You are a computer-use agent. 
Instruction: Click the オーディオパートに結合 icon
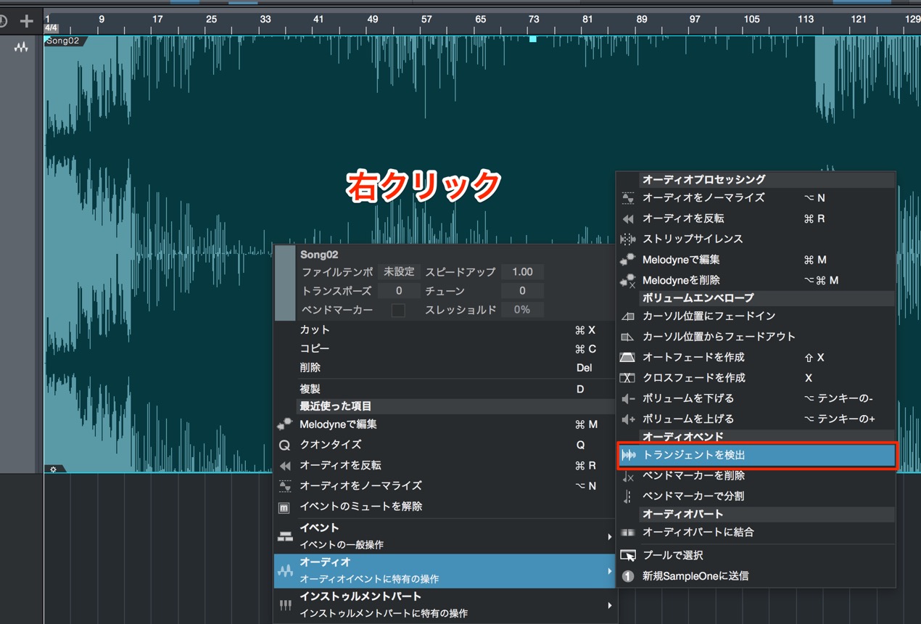click(628, 533)
